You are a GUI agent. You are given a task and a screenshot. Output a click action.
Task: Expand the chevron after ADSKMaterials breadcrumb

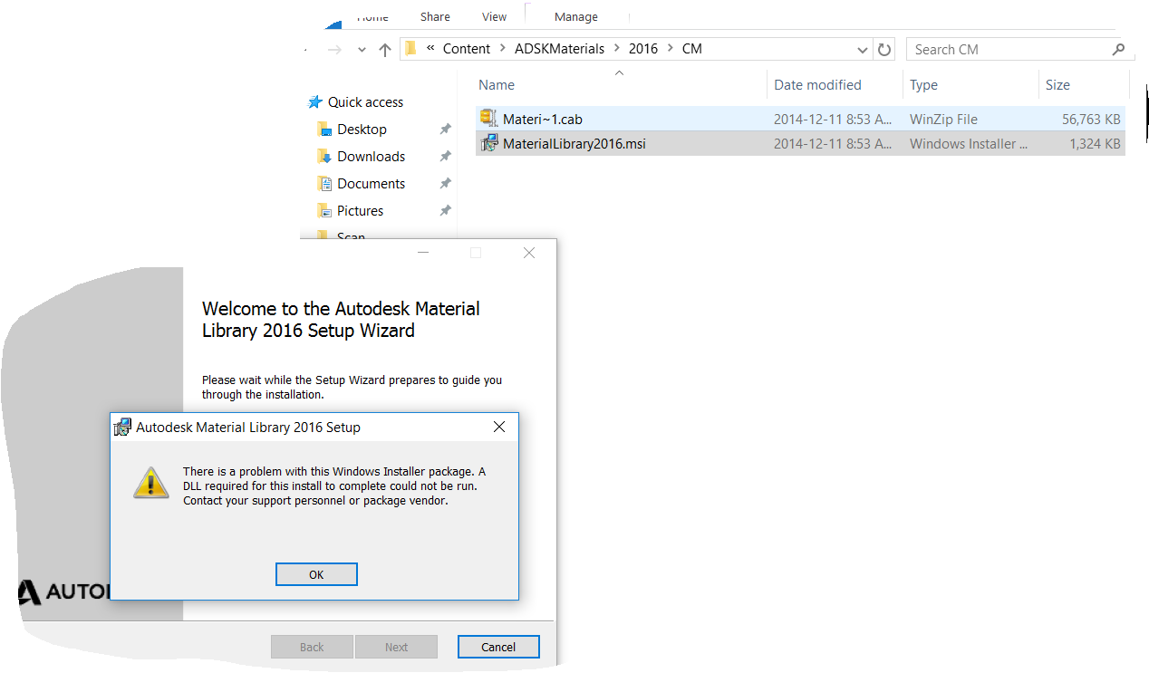pos(617,49)
